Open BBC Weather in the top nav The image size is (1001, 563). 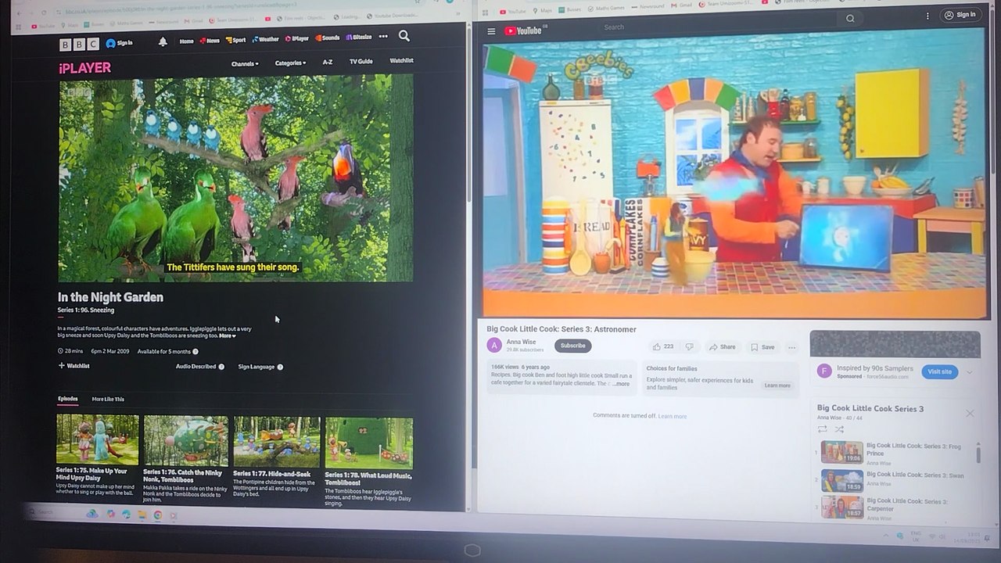point(265,38)
